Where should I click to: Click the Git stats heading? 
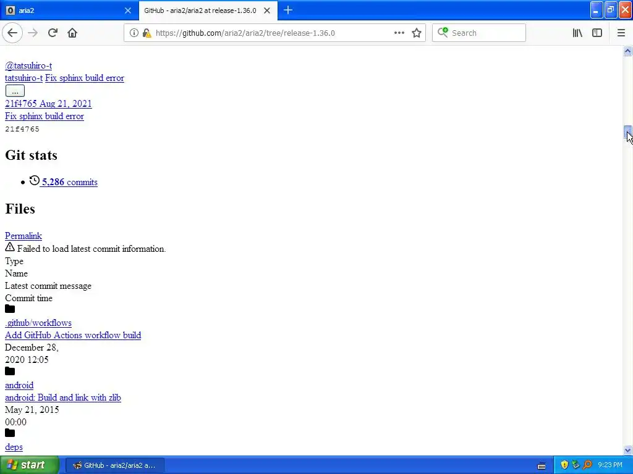click(31, 155)
